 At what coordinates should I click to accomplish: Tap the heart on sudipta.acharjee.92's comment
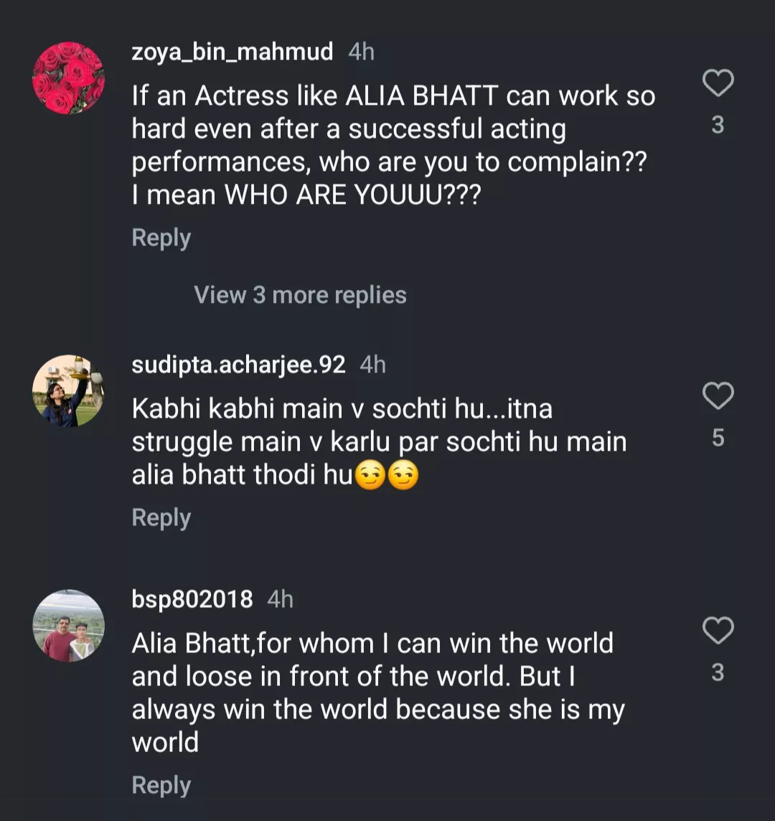pyautogui.click(x=717, y=396)
